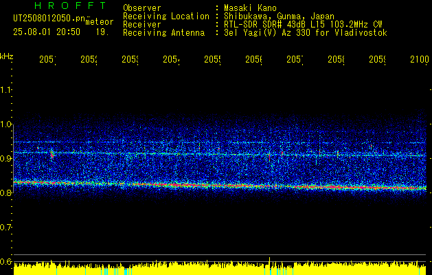The width and height of the screenshot is (432, 275).
Task: Click the 0.8 kHz axis label
Action: (5, 192)
